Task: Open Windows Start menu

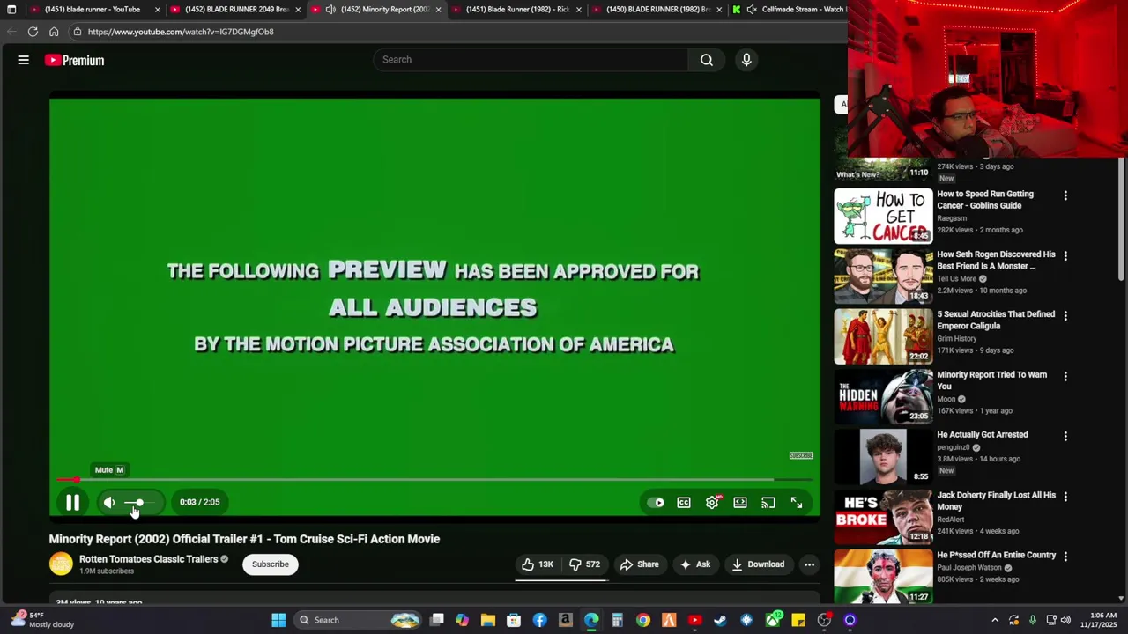Action: click(278, 620)
